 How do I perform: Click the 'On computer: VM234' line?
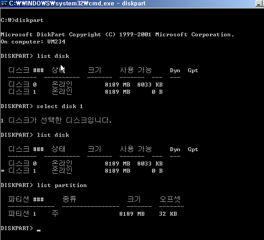(33, 41)
